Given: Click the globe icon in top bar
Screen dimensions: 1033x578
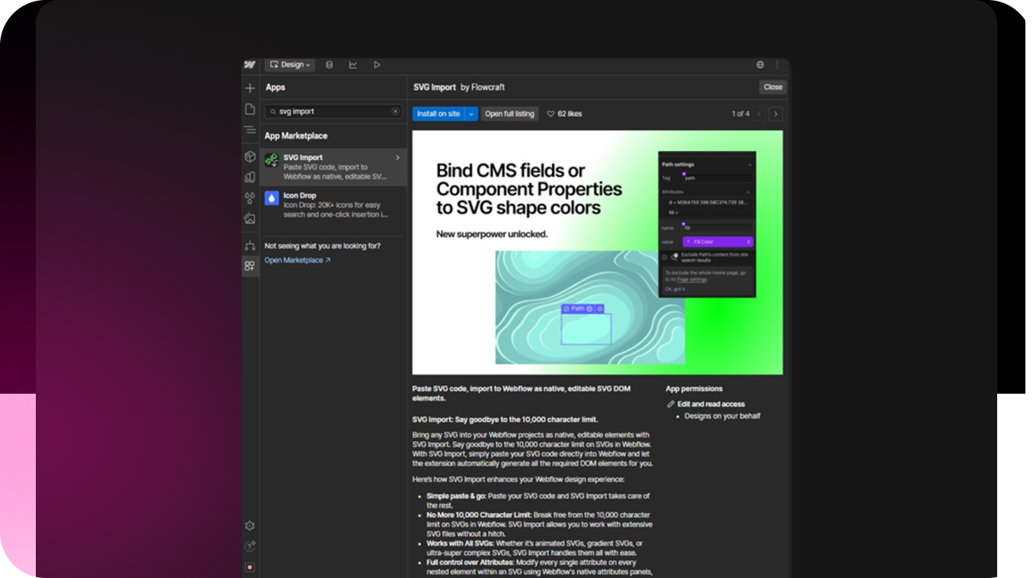Looking at the screenshot, I should (x=760, y=65).
